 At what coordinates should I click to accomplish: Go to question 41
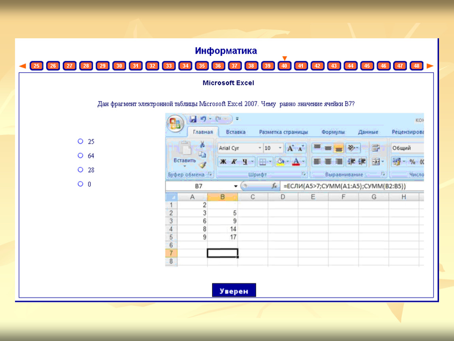pyautogui.click(x=301, y=66)
